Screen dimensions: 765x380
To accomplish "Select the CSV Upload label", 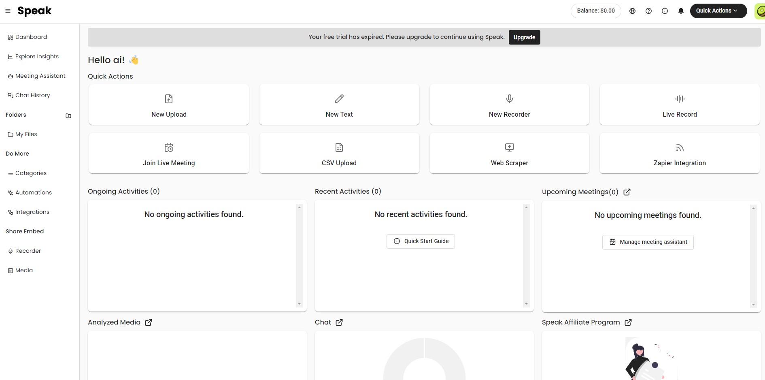I will point(339,163).
